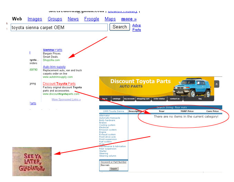234x182 pixels.
Task: Open the faq nav tab
Action: pyautogui.click(x=200, y=99)
